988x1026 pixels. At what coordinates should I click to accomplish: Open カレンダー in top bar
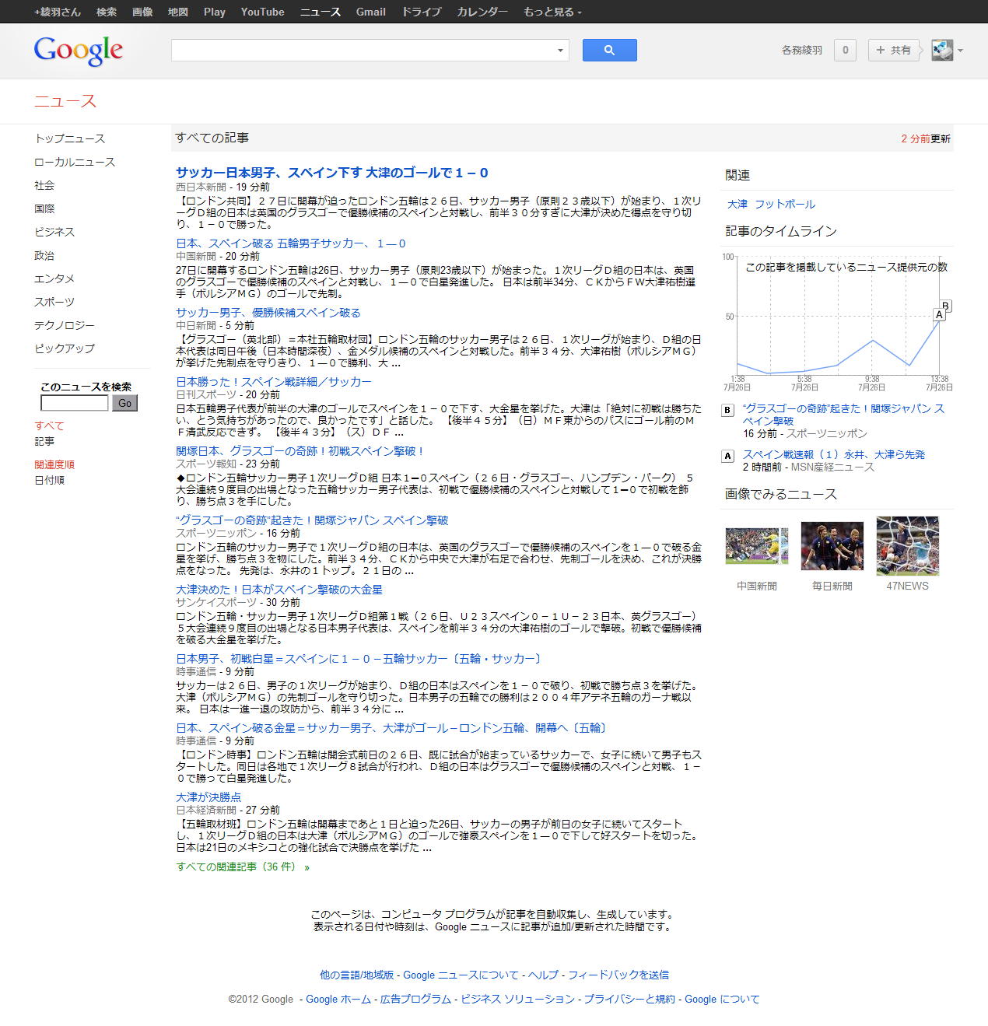pos(482,12)
